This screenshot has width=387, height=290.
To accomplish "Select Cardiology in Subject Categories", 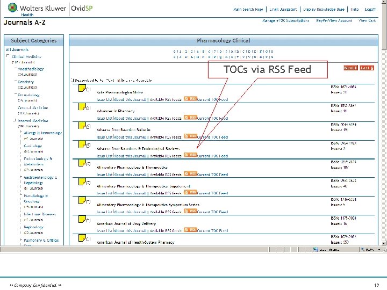I will 33,146.
